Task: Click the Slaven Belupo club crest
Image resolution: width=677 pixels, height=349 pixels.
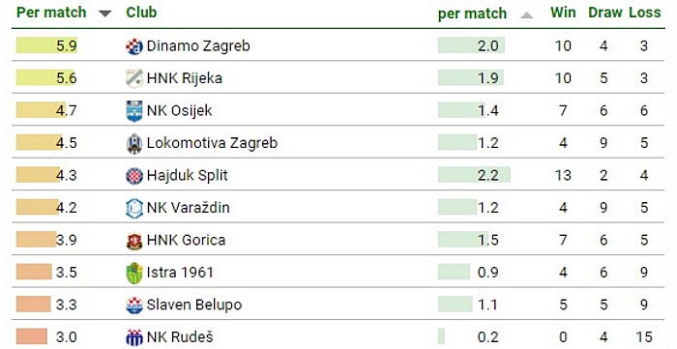Action: [134, 305]
